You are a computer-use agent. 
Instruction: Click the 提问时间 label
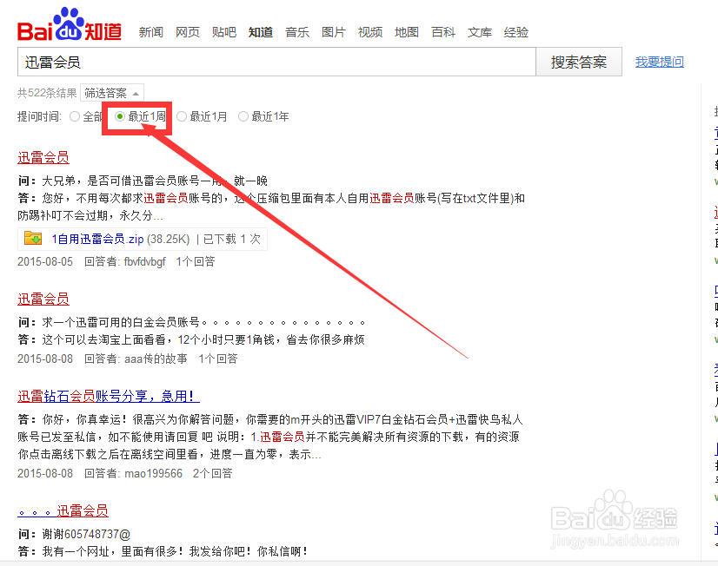click(x=39, y=116)
